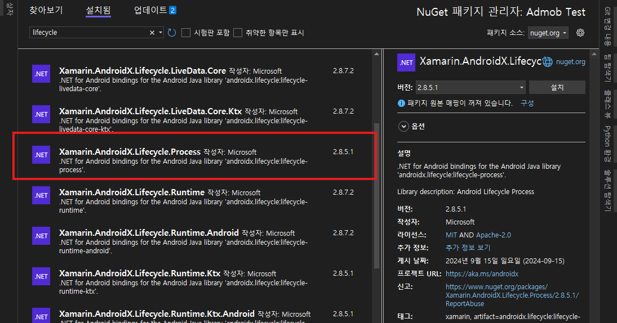Screen dimensions: 617x323
Task: Click .NET icon of Lifecycle.Runtime.Ktx package
Action: pos(41,276)
